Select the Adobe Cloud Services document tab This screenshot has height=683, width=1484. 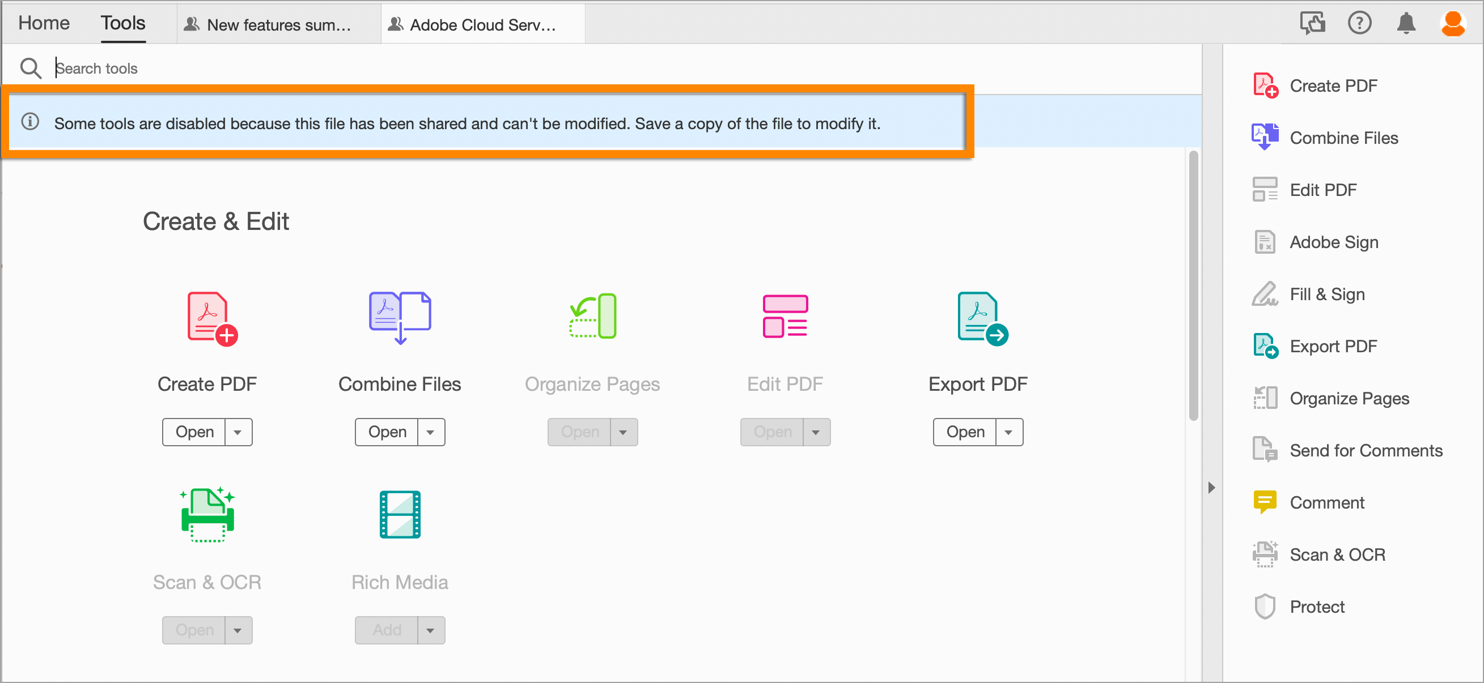482,24
